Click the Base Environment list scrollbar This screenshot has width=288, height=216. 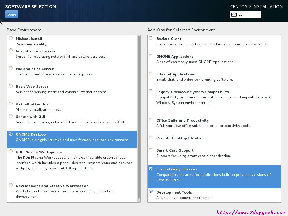138,117
